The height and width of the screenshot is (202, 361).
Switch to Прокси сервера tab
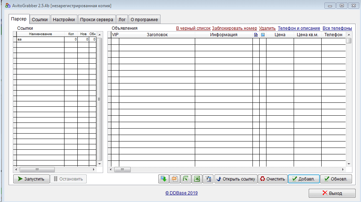(96, 20)
